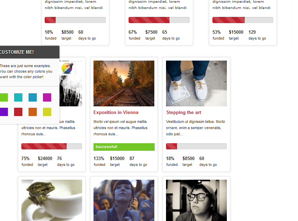Click the color picker eyedropper icon
The image size is (298, 221).
click(67, 68)
